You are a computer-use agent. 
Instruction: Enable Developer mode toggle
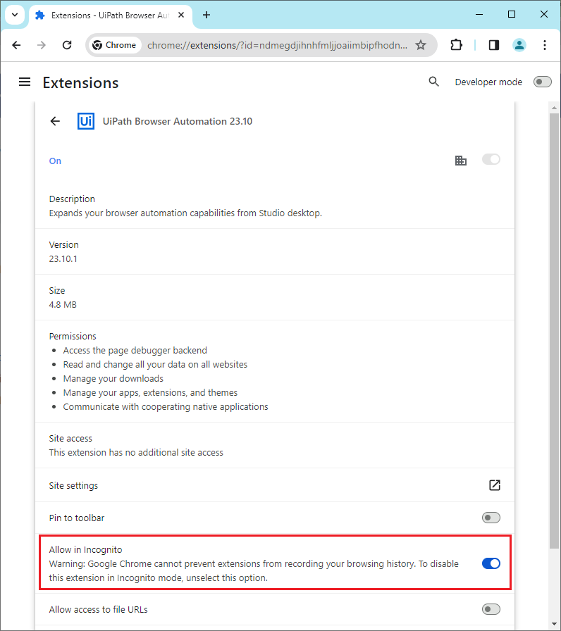tap(542, 82)
